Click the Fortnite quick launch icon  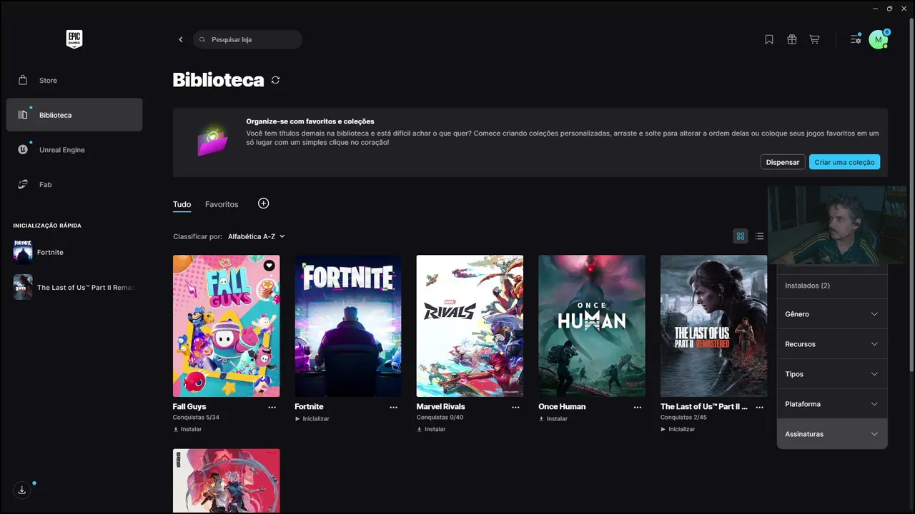click(23, 252)
